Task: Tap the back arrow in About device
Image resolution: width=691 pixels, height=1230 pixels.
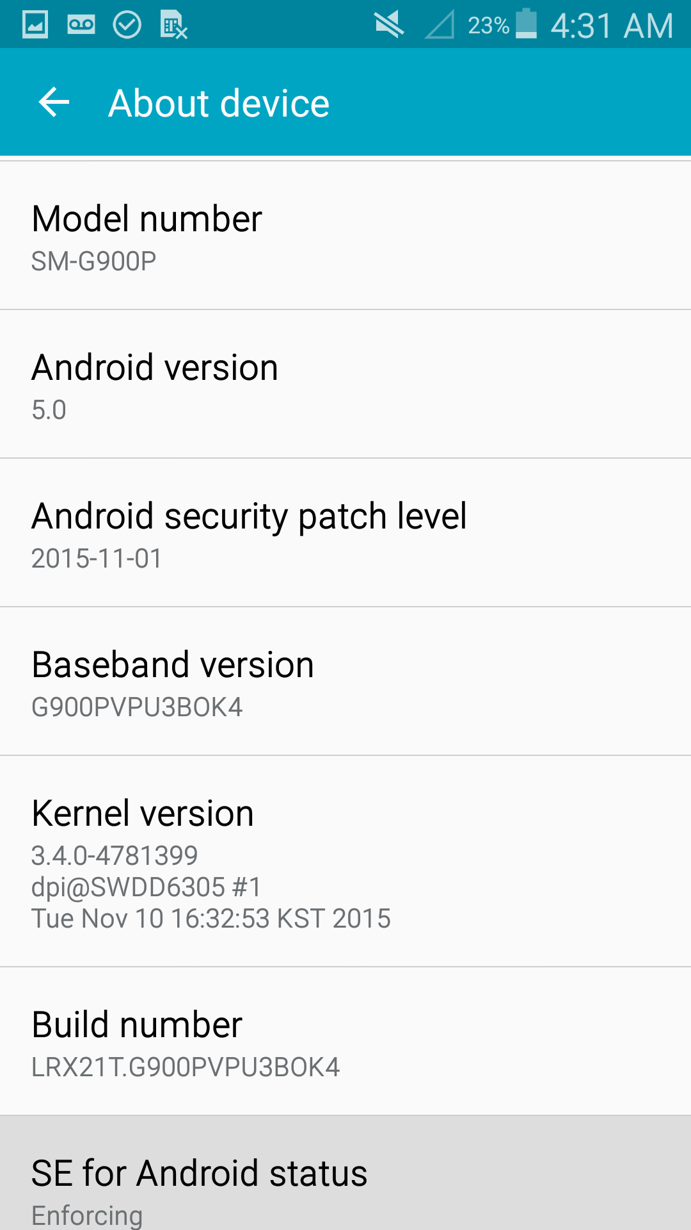Action: click(54, 102)
